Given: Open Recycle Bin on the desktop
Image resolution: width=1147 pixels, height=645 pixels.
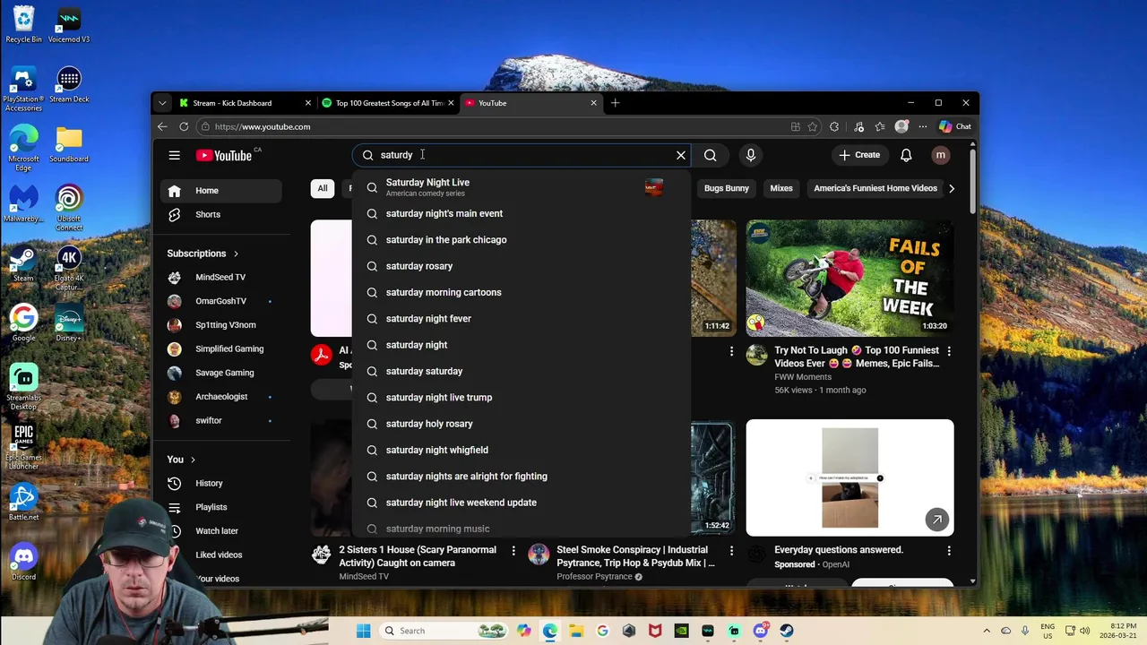Looking at the screenshot, I should click(x=23, y=25).
